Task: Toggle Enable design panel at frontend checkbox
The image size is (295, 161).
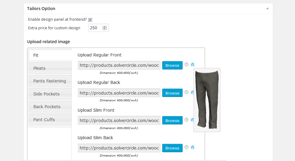Action: (x=90, y=20)
